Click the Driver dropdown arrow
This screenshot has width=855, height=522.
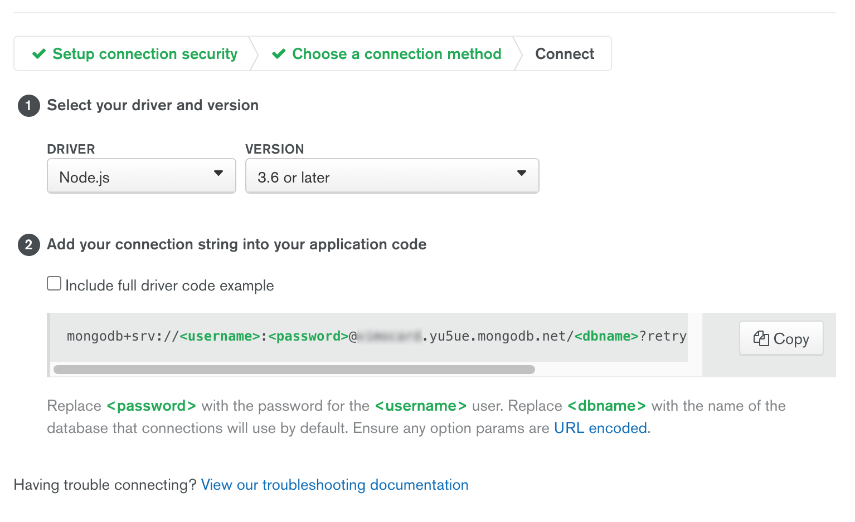click(x=218, y=174)
